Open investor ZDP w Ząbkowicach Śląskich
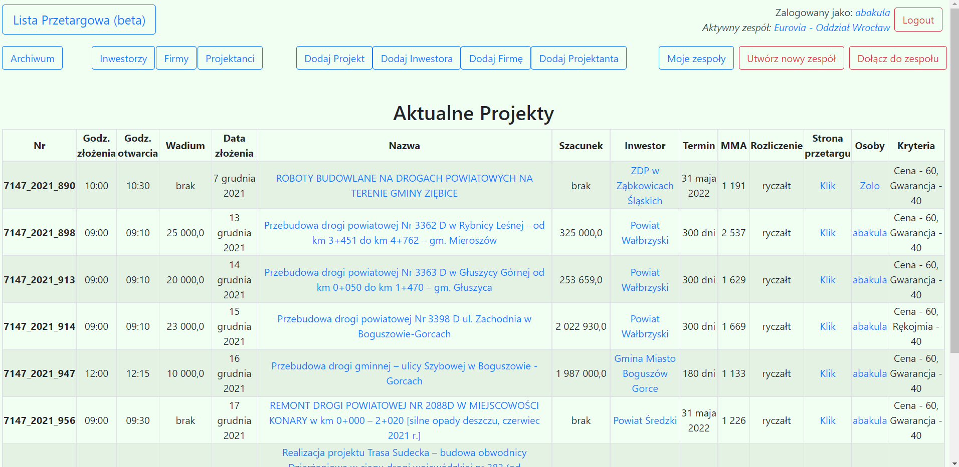The image size is (959, 467). point(645,186)
